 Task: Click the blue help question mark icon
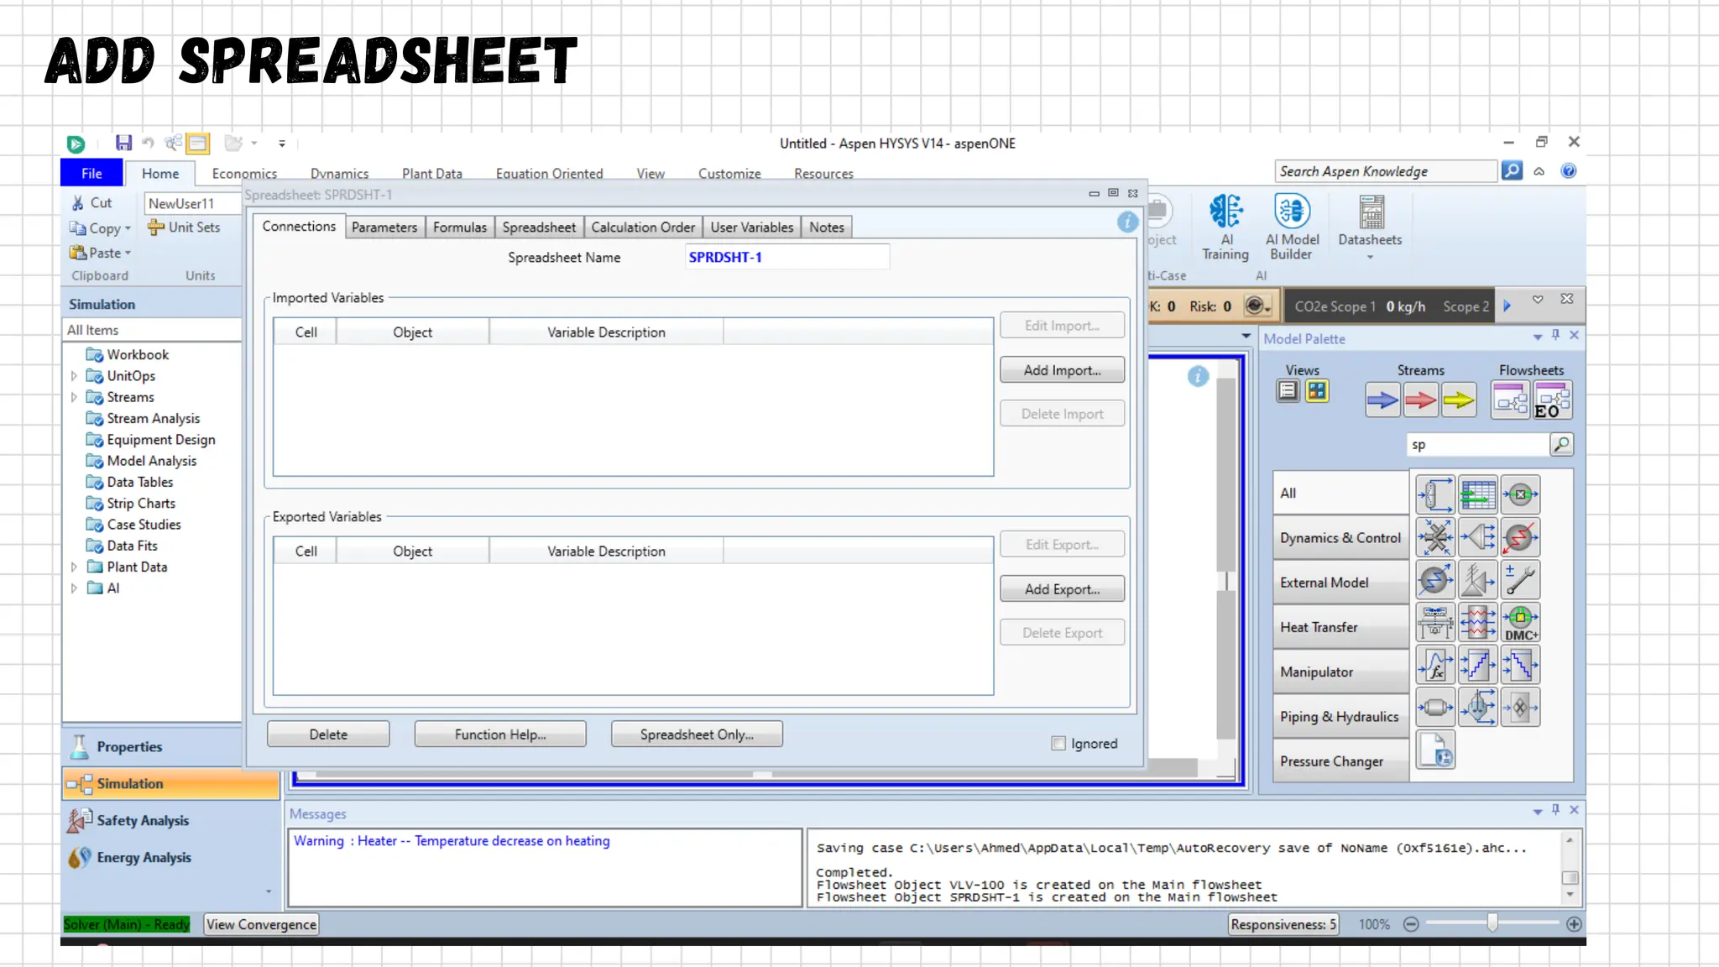(x=1568, y=171)
